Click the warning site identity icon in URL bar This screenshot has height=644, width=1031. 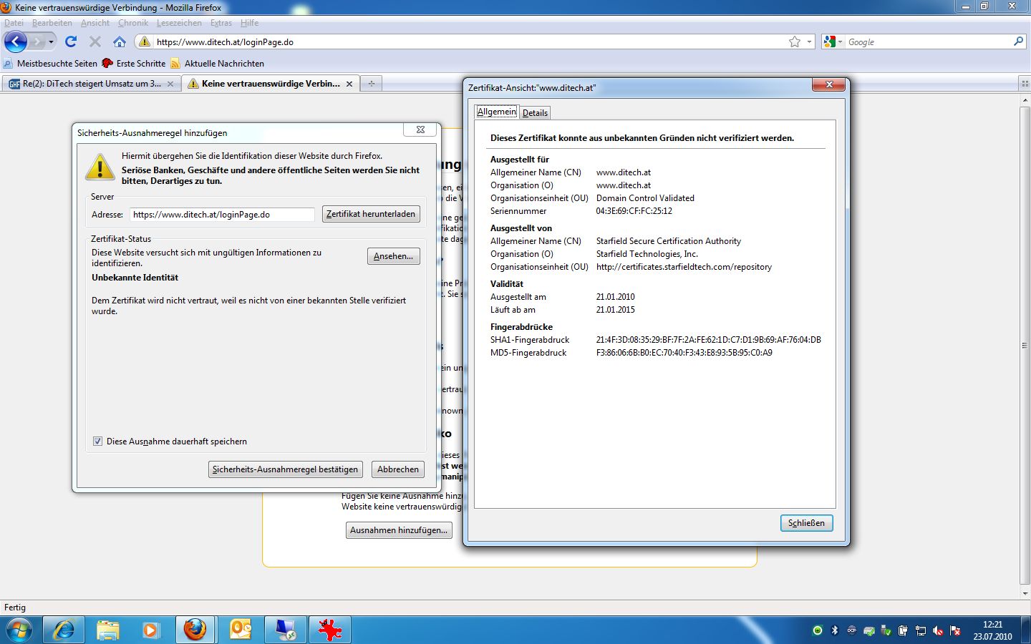[145, 42]
